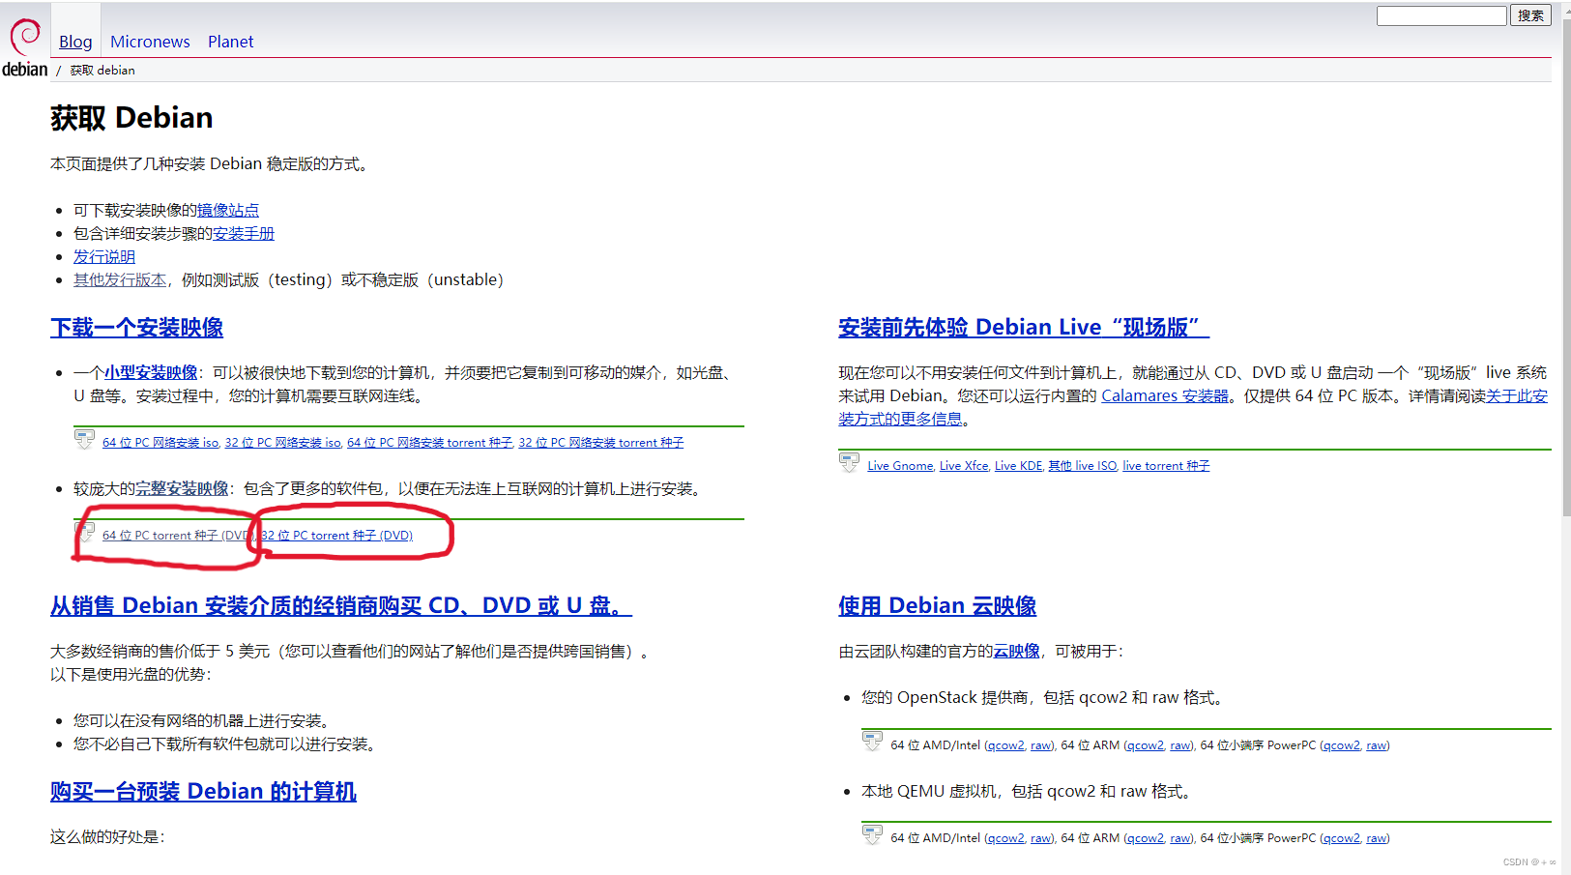Open 64 位 PC torrent 种子 (DVD)
1571x875 pixels.
coord(178,536)
